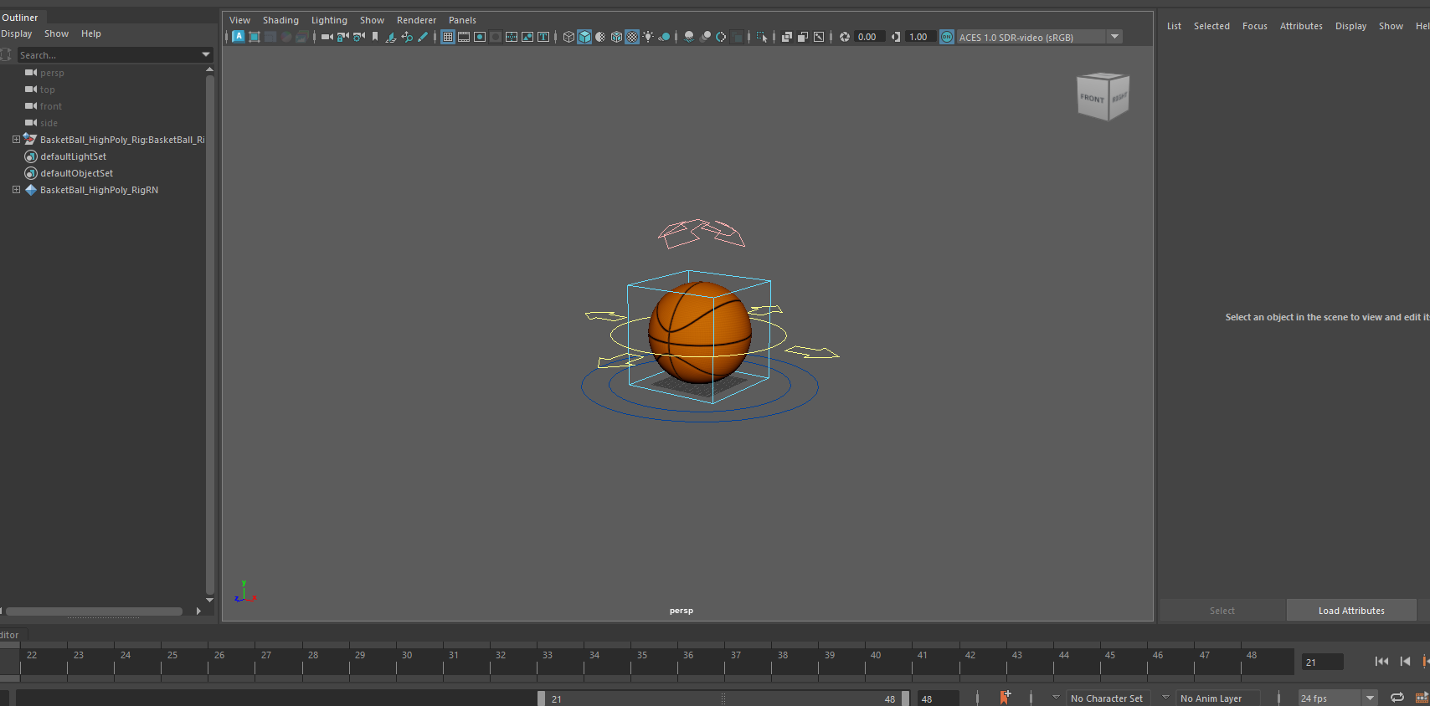Toggle isolate select icon
Image resolution: width=1430 pixels, height=706 pixels.
762,37
